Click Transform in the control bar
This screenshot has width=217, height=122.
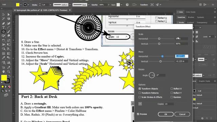144,5
